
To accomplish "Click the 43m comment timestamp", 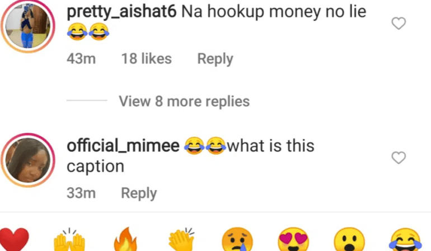I will 81,59.
